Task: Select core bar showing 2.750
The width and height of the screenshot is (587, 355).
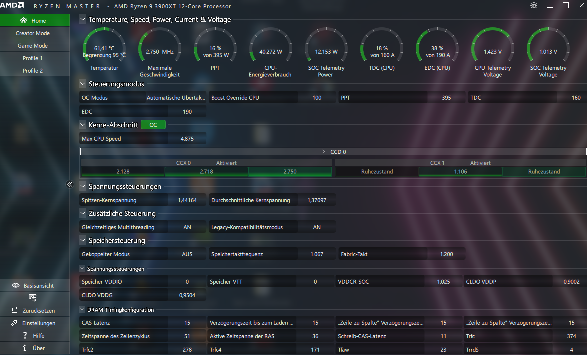Action: tap(290, 171)
